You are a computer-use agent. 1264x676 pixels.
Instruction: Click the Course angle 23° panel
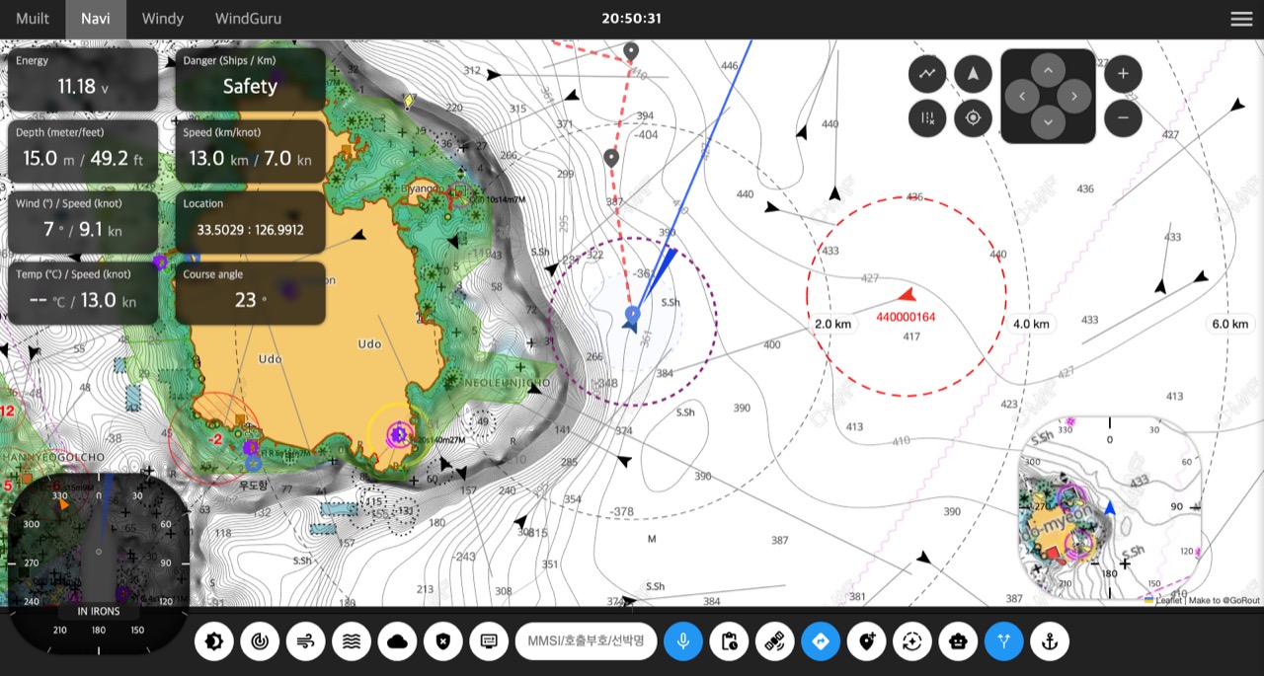[x=251, y=293]
